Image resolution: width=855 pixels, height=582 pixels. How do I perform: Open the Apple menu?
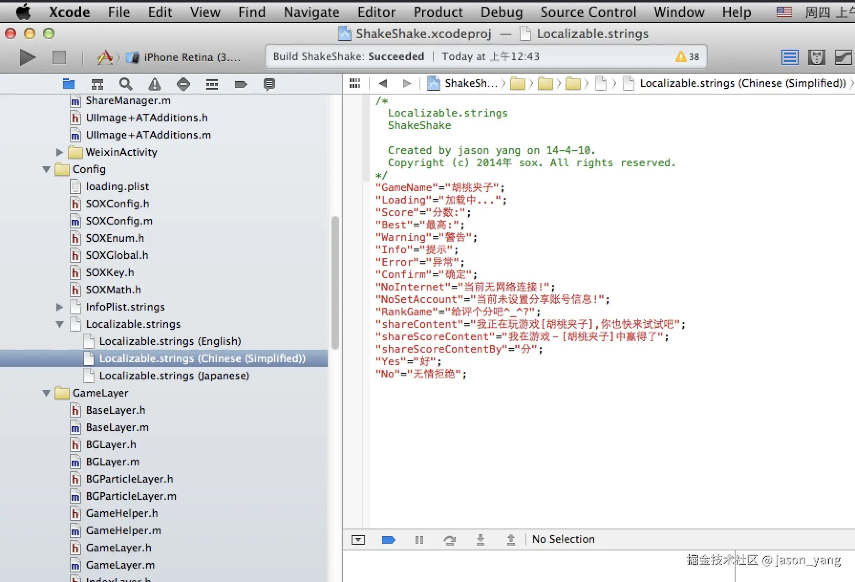pyautogui.click(x=23, y=12)
